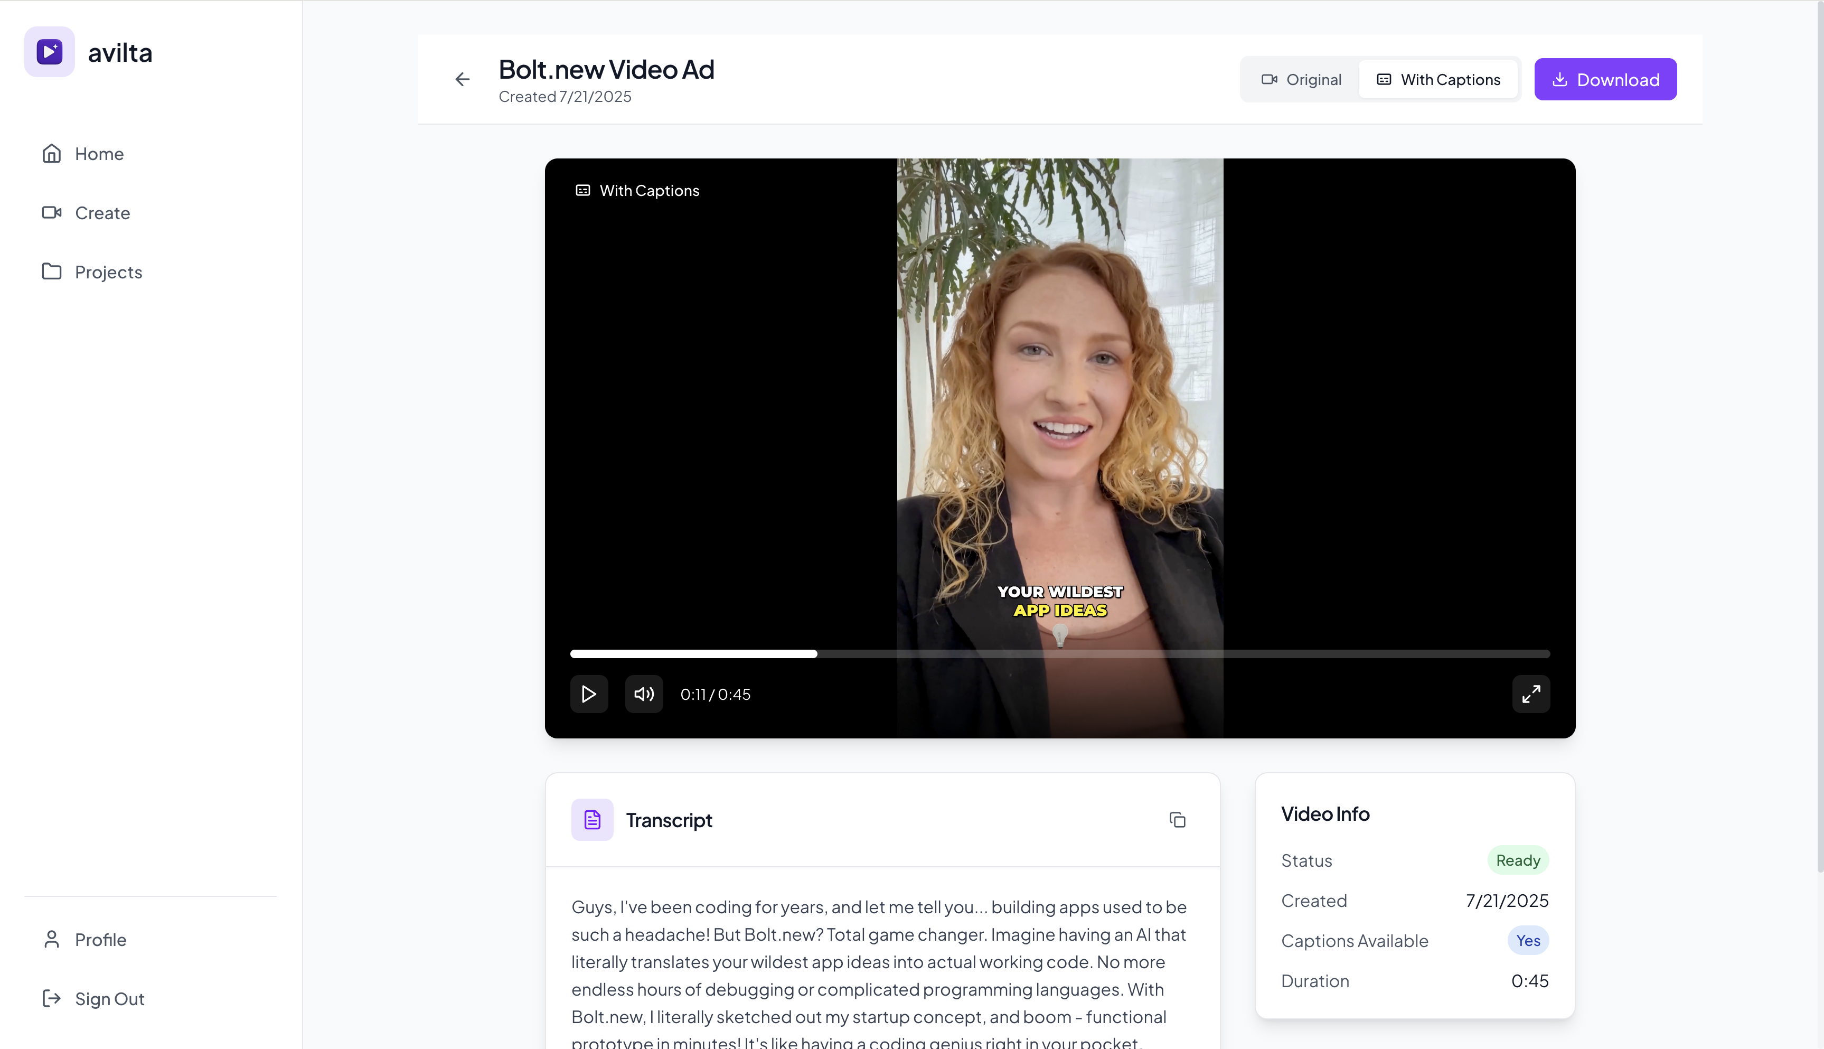Image resolution: width=1824 pixels, height=1049 pixels.
Task: Click the video frame thumbnail
Action: pos(1059,404)
